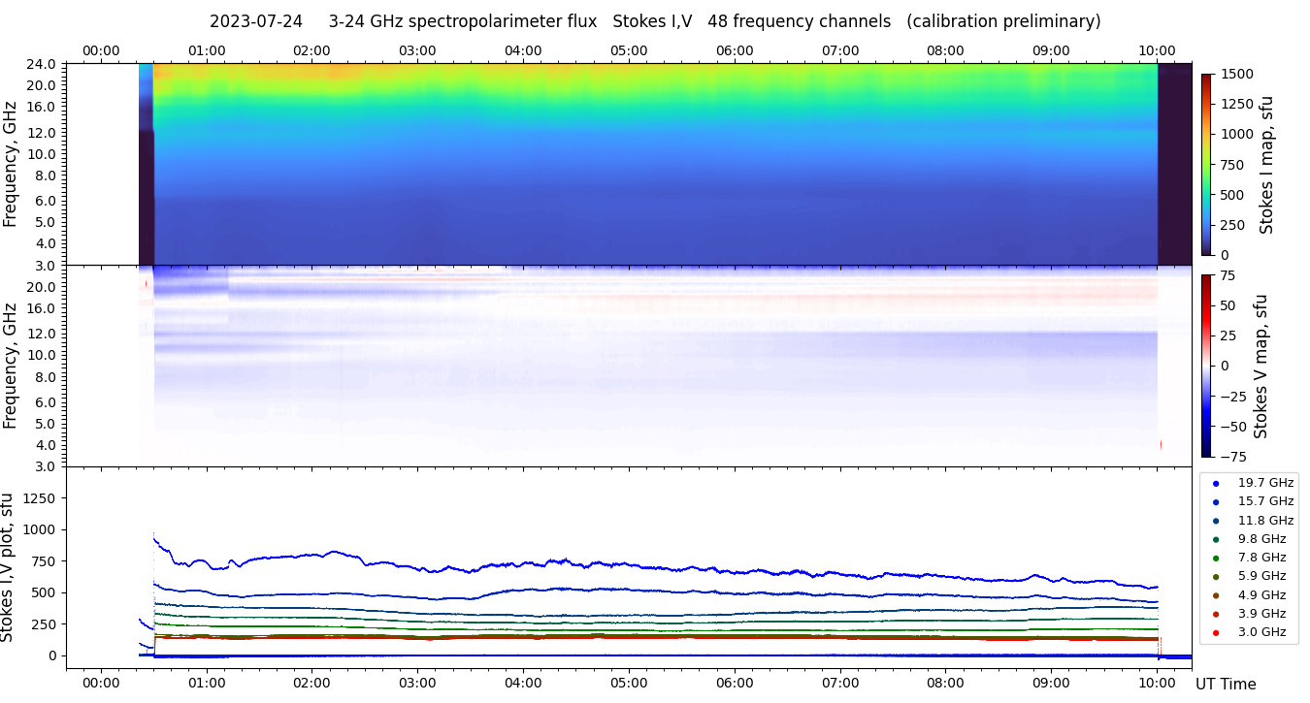Click the Stokes I map colorbar

(1206, 164)
